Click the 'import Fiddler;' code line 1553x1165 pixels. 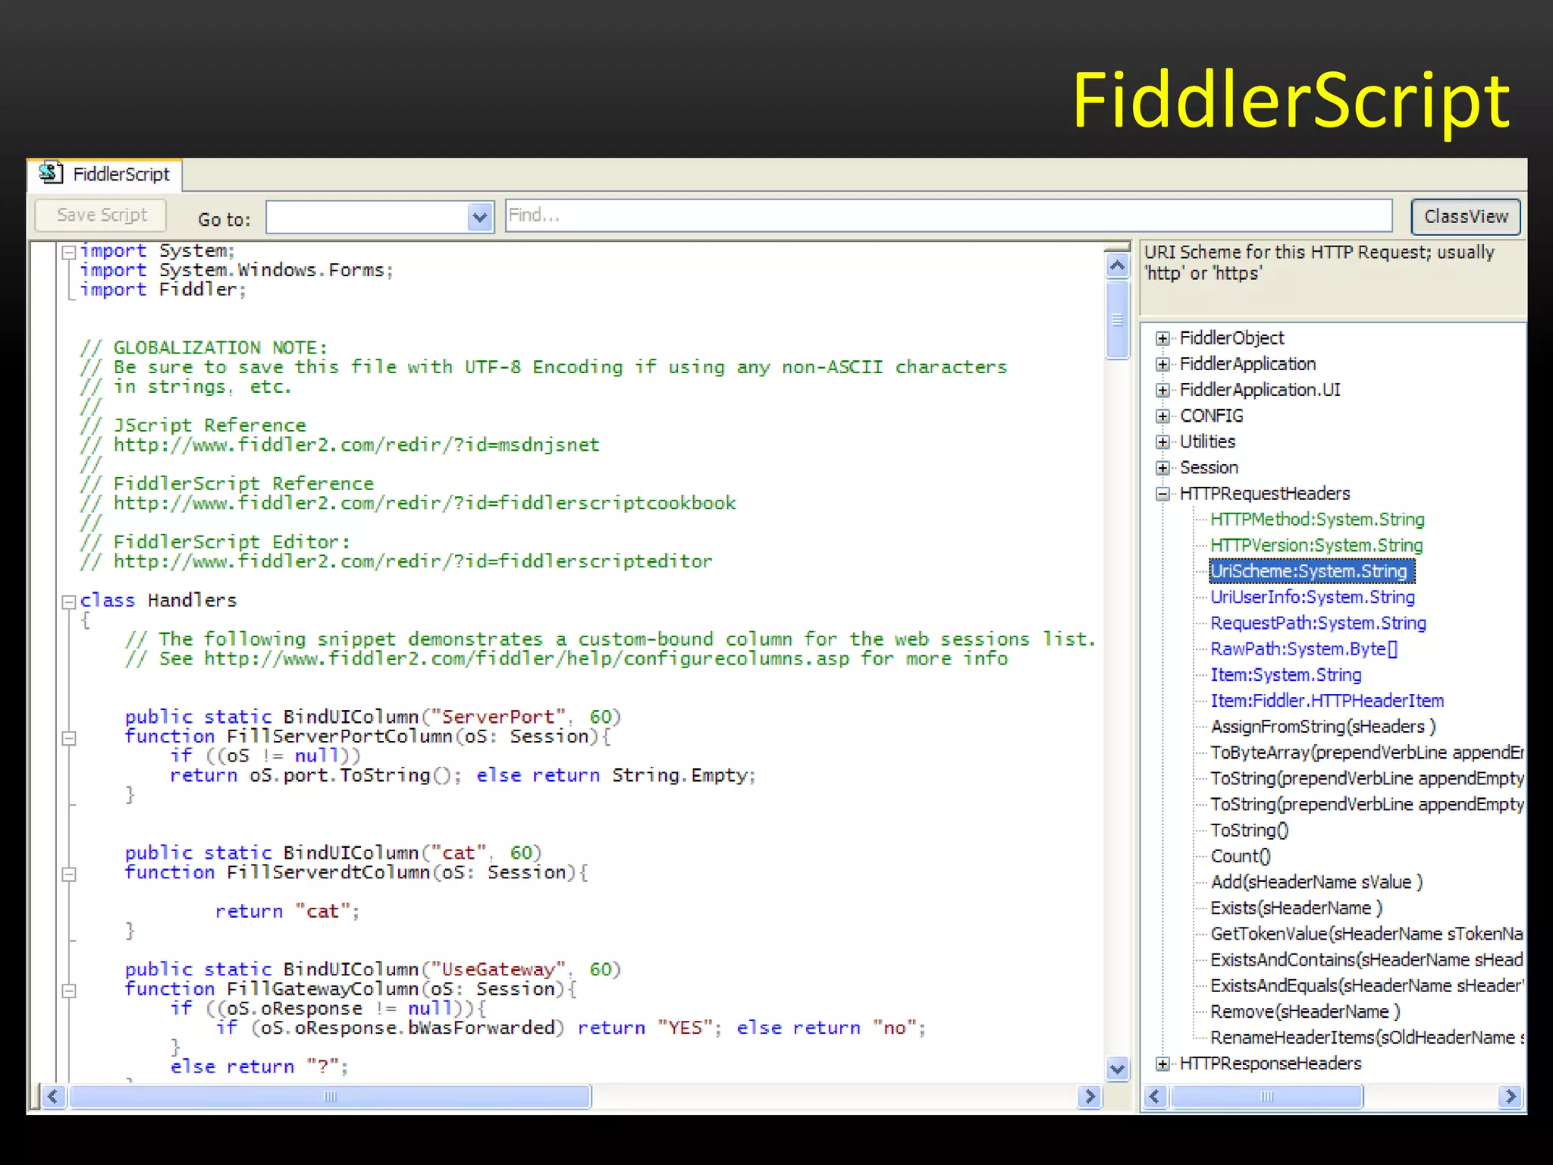pos(163,290)
